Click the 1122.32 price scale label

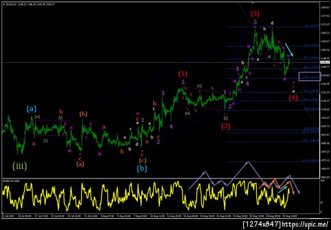tap(324, 92)
